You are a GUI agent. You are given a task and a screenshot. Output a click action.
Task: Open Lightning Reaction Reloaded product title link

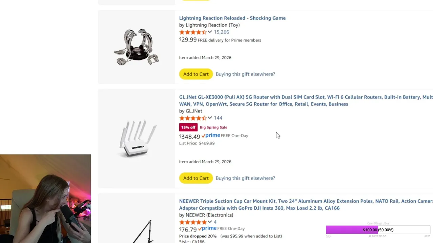pyautogui.click(x=232, y=18)
